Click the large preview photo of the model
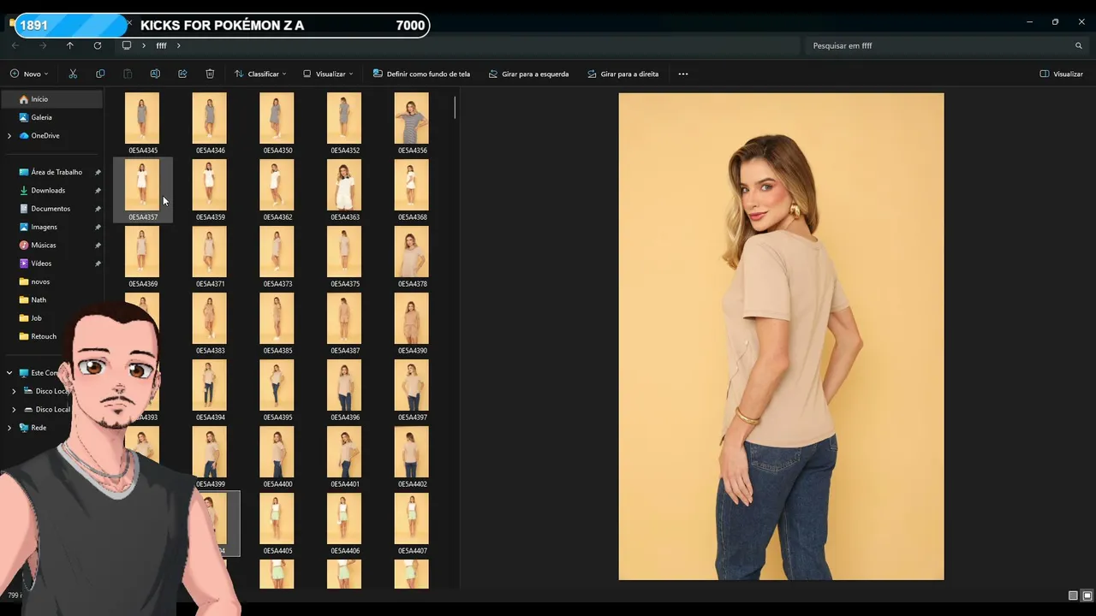 [781, 336]
